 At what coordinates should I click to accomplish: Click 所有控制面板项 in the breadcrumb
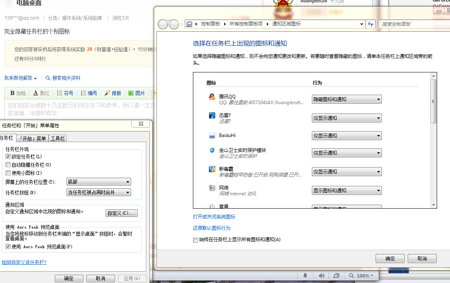point(246,24)
